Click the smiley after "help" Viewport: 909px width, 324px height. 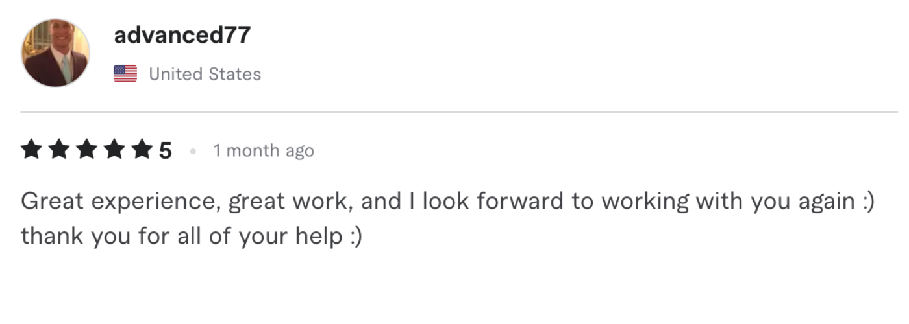[x=355, y=236]
